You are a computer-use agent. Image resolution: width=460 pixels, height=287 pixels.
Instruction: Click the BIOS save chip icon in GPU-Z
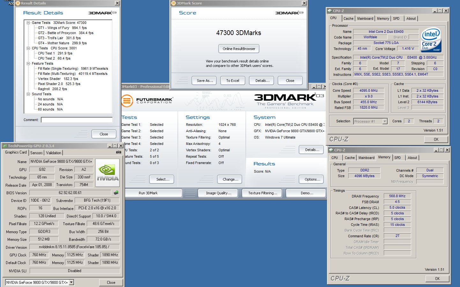point(116,192)
